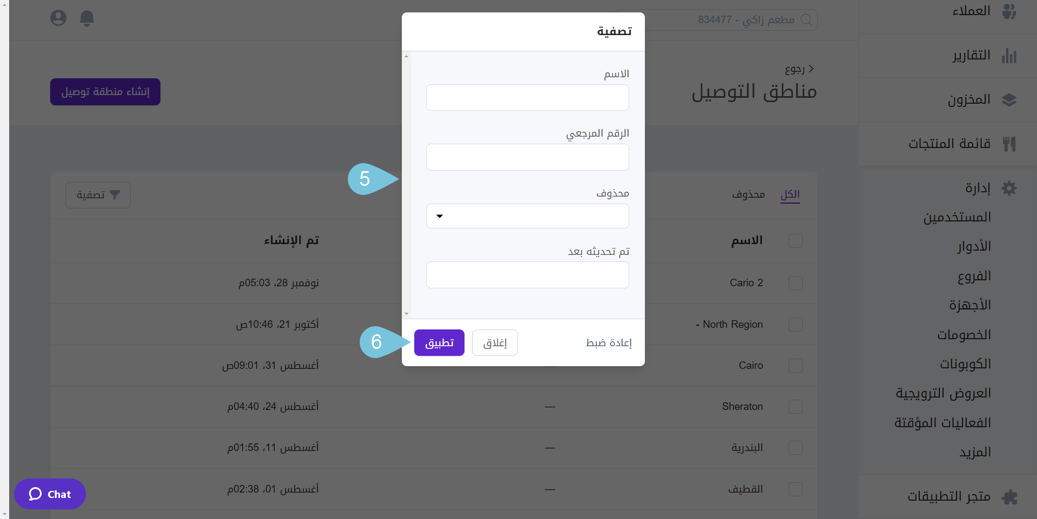Check the Sheraton row checkbox
This screenshot has height=519, width=1037.
pyautogui.click(x=795, y=407)
